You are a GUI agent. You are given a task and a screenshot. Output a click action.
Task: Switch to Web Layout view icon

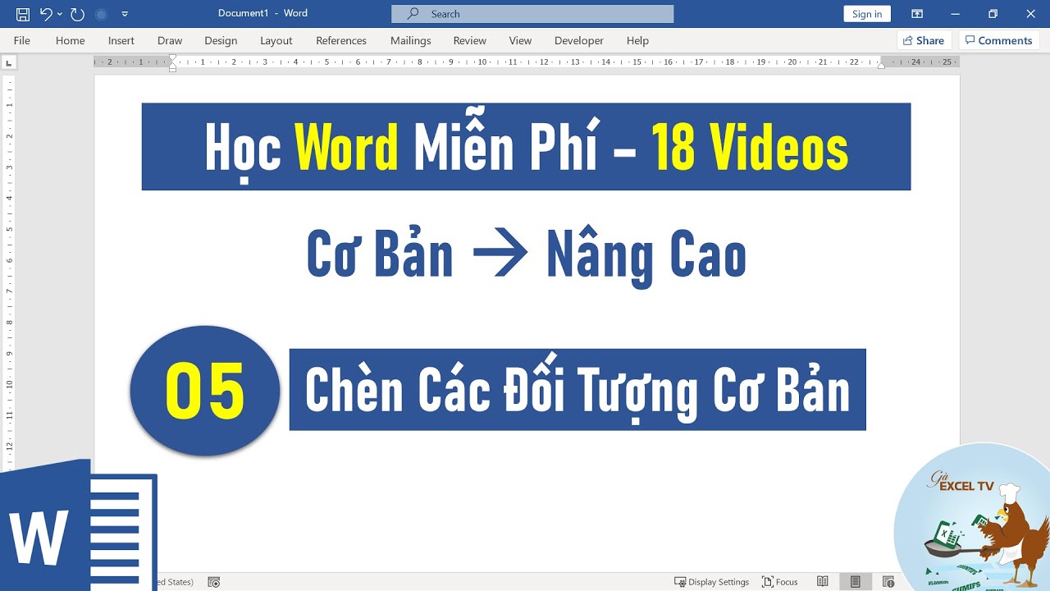point(888,582)
